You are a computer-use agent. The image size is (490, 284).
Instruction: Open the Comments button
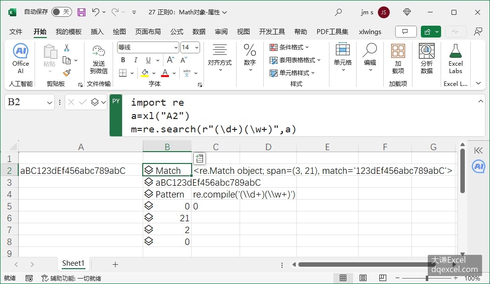coord(406,32)
